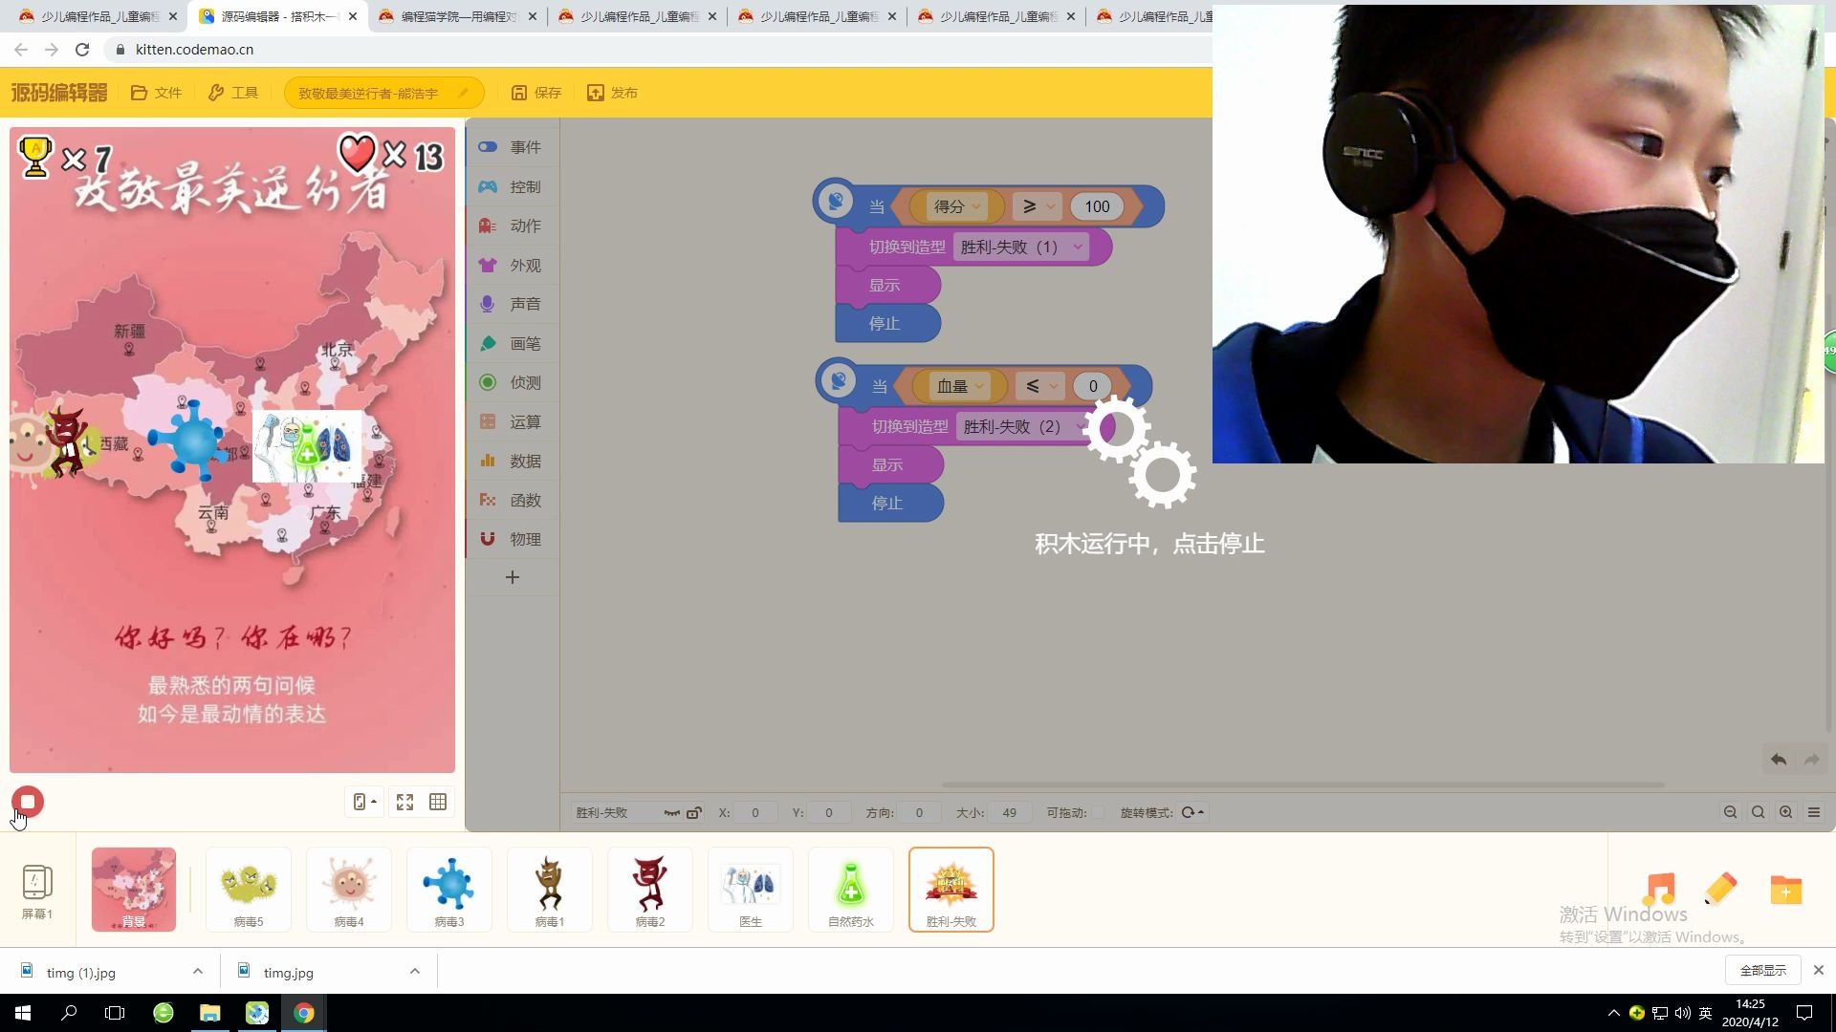This screenshot has height=1032, width=1836.
Task: Click the red stop button under the stage
Action: pos(28,802)
